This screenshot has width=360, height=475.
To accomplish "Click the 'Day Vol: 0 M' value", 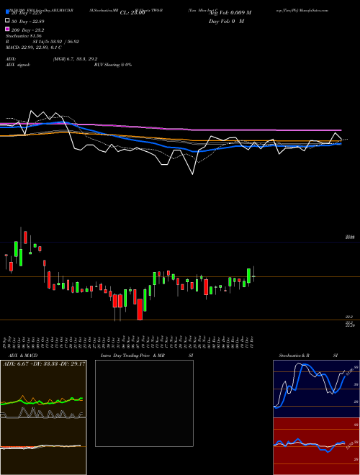I will [x=226, y=21].
